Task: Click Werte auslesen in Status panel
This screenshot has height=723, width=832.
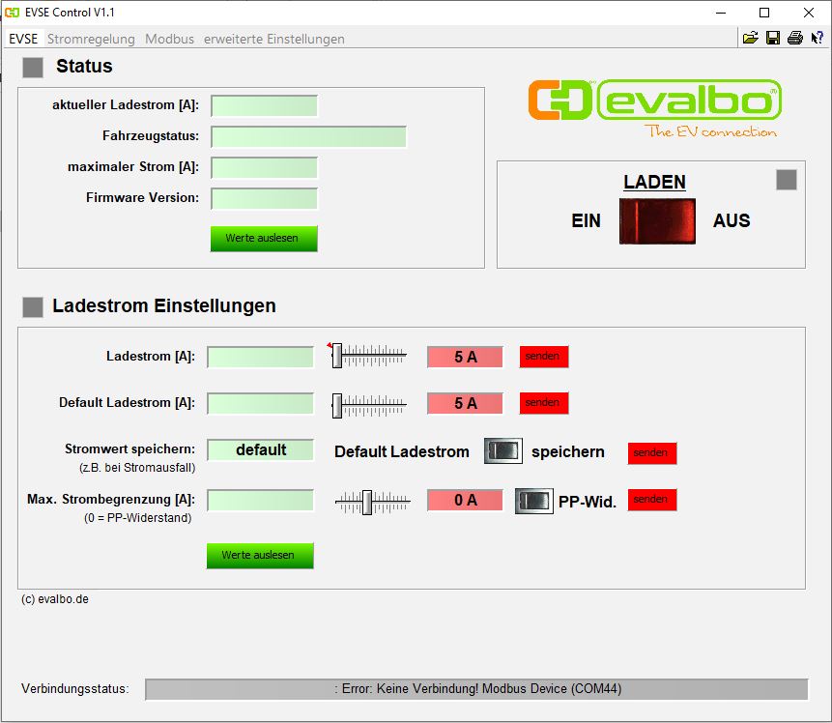Action: pos(264,239)
